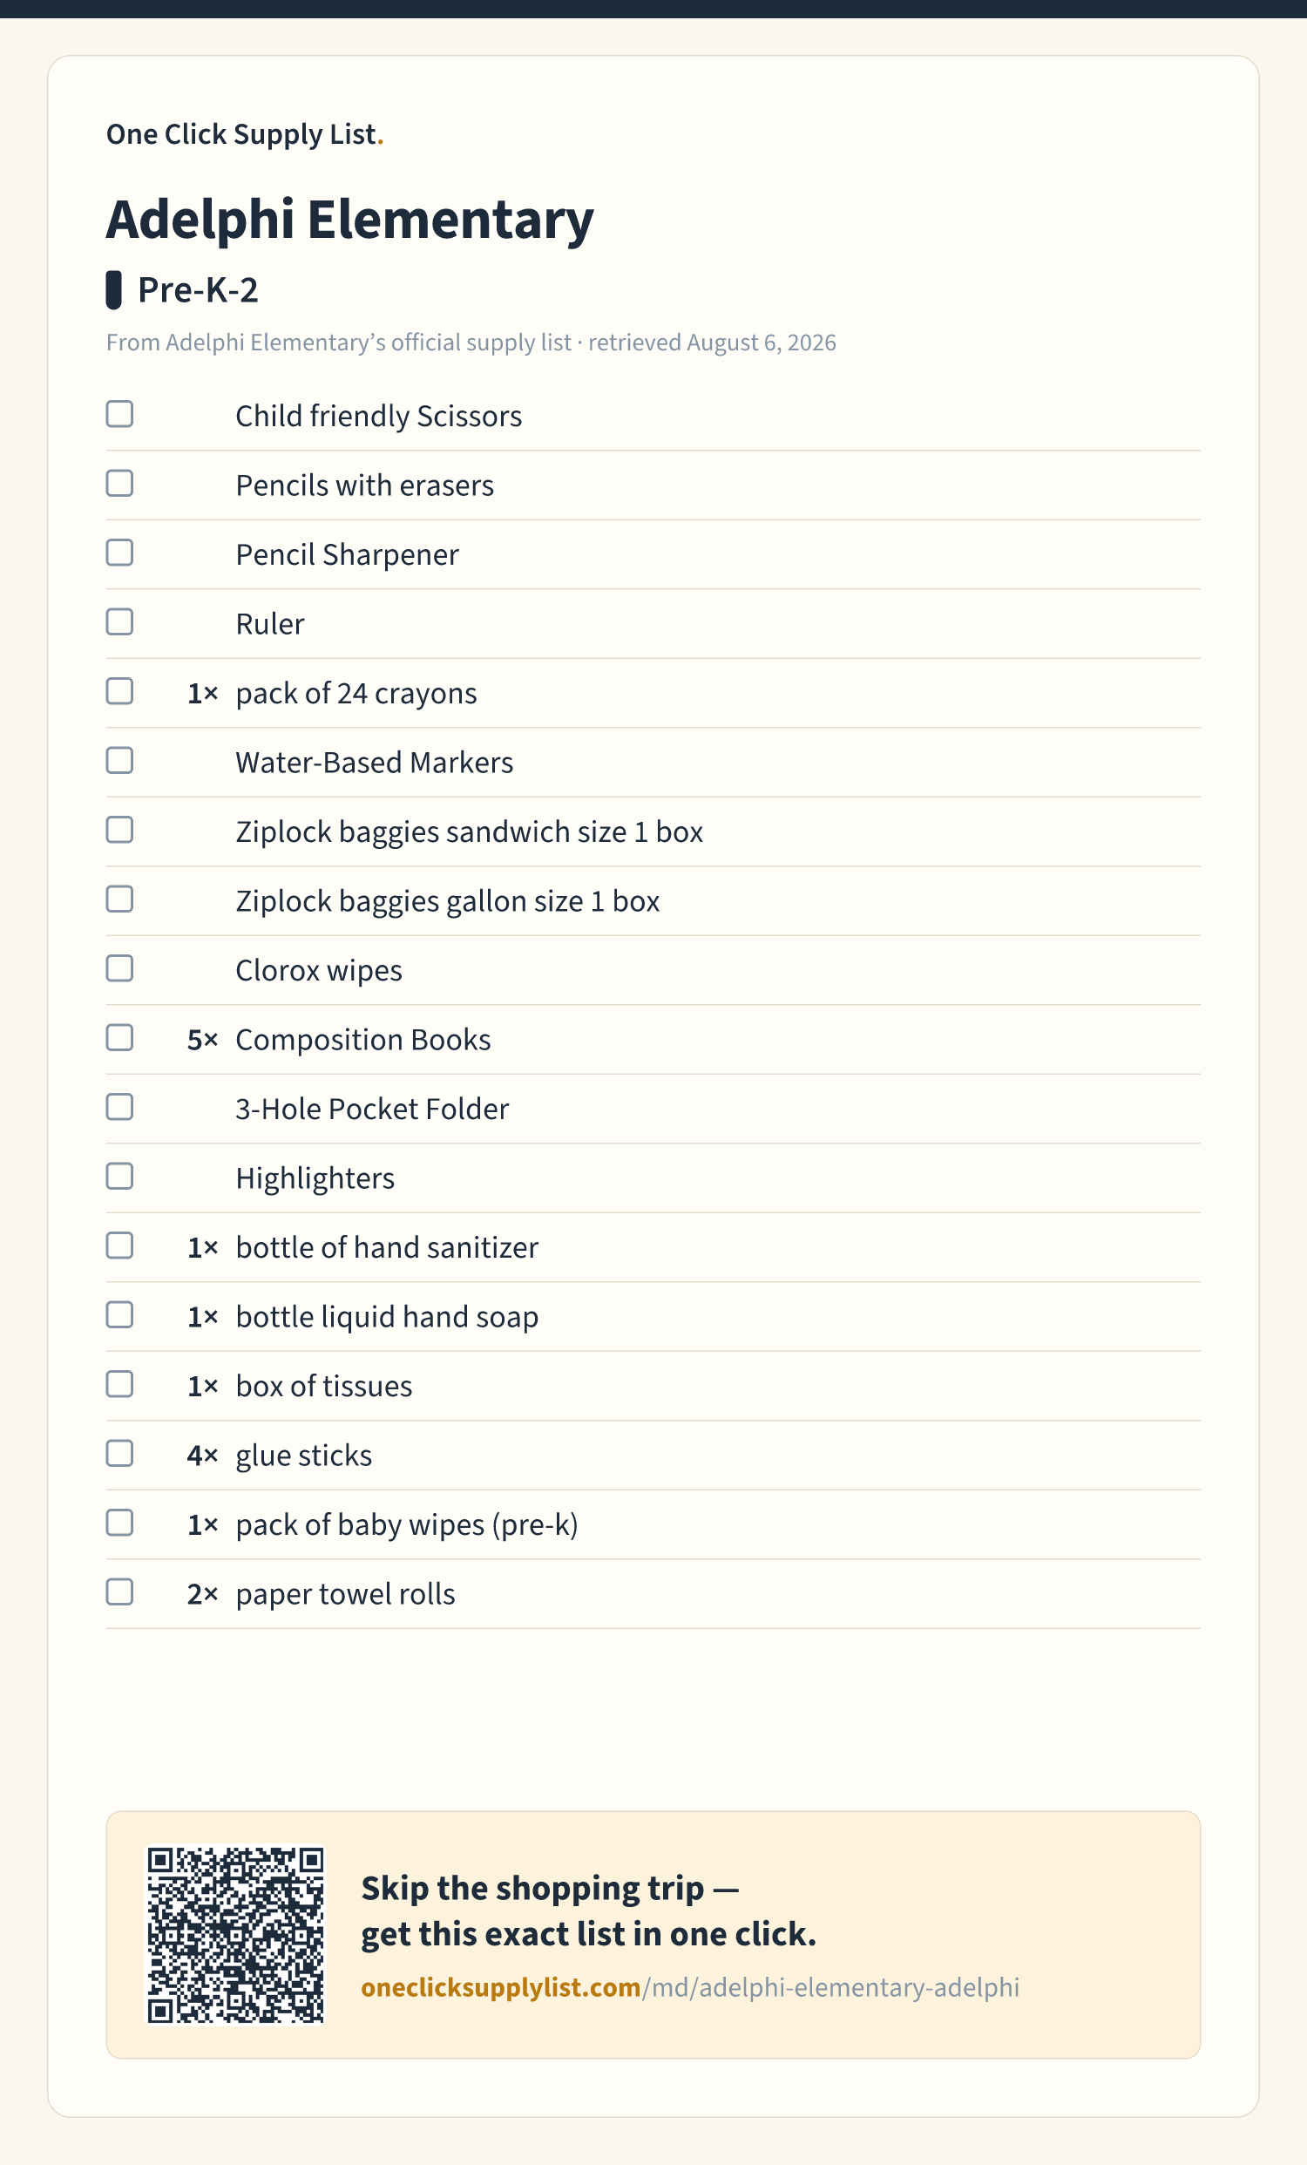The height and width of the screenshot is (2165, 1307).
Task: Click the QR code image
Action: click(235, 1935)
